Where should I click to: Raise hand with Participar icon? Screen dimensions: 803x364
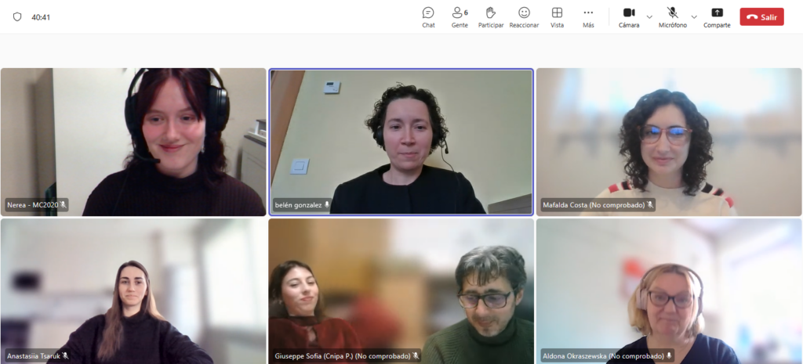[491, 16]
